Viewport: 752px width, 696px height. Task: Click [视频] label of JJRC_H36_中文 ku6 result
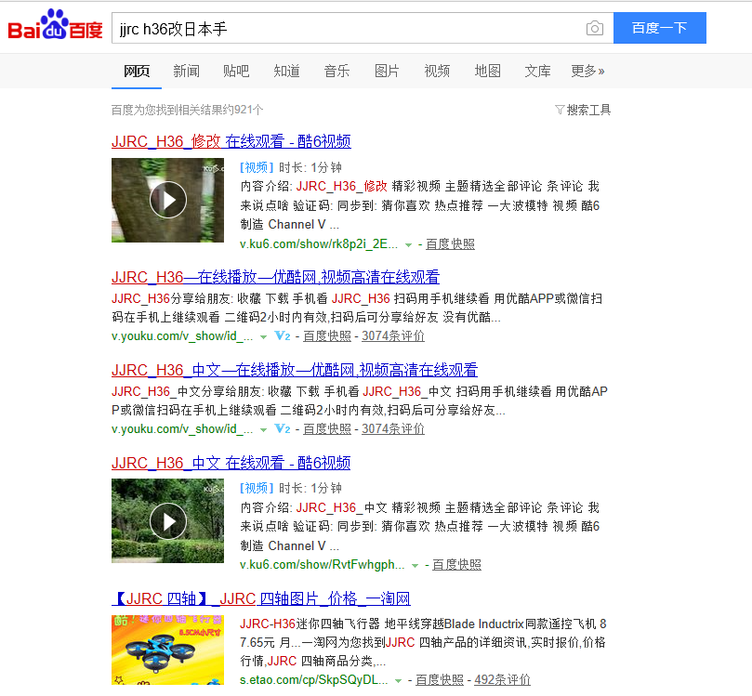(x=257, y=488)
